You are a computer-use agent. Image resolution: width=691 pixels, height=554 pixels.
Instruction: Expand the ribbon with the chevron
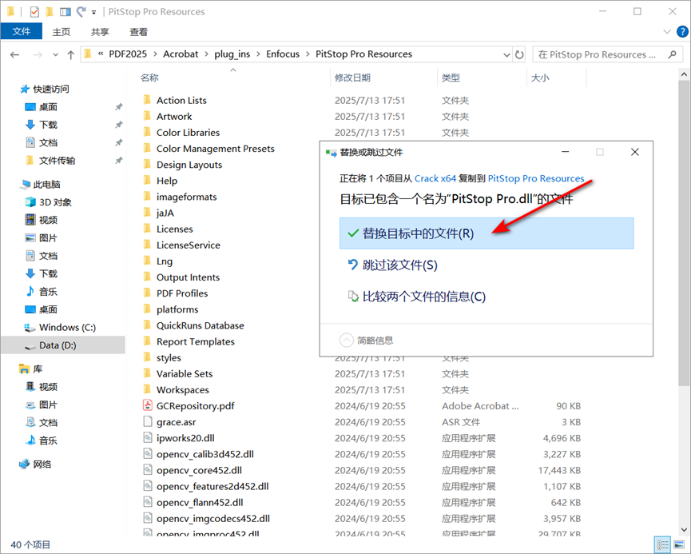667,32
